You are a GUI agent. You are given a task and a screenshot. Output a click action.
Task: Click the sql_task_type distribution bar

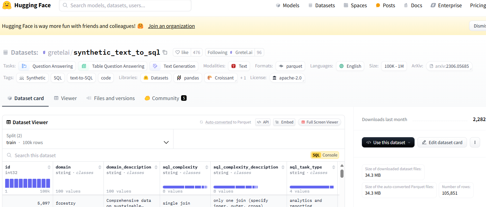[311, 187]
